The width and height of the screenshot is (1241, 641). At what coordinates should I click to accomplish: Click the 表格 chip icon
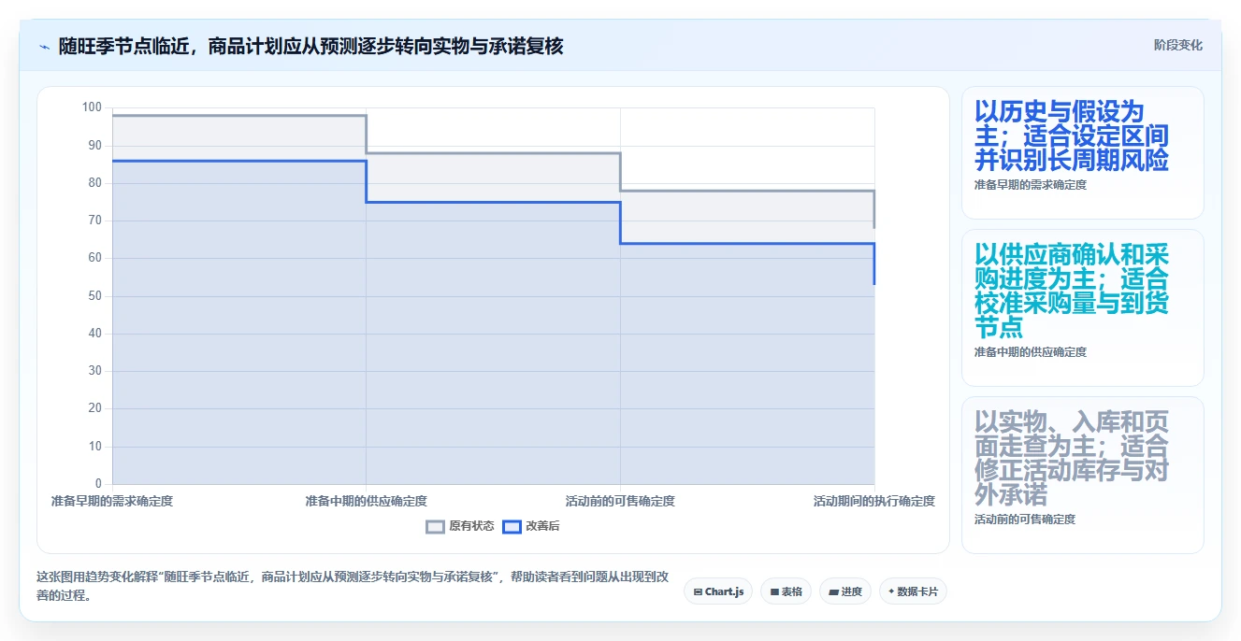click(774, 591)
